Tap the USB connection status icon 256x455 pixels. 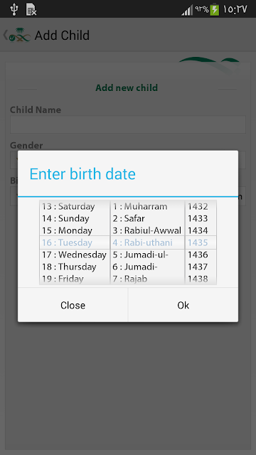coord(14,9)
